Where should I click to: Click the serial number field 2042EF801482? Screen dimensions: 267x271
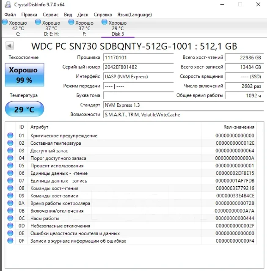point(138,67)
